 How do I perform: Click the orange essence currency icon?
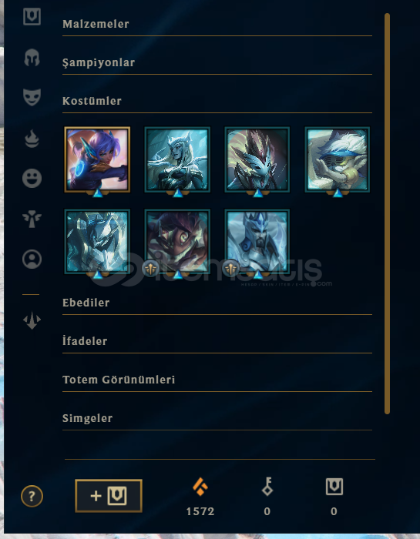(200, 487)
